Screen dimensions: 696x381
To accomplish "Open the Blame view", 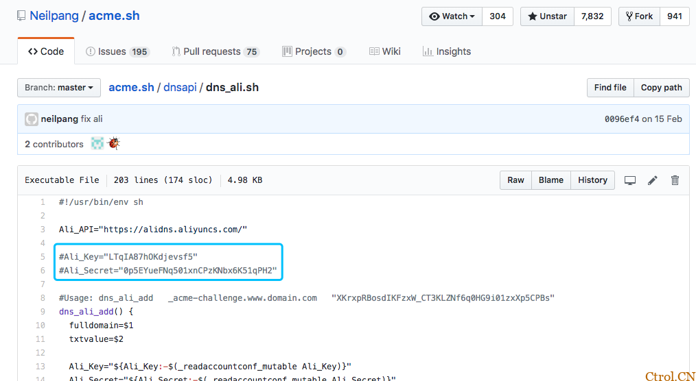I will 551,180.
